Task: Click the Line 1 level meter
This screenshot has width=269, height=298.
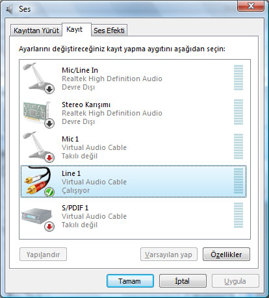Action: click(238, 181)
